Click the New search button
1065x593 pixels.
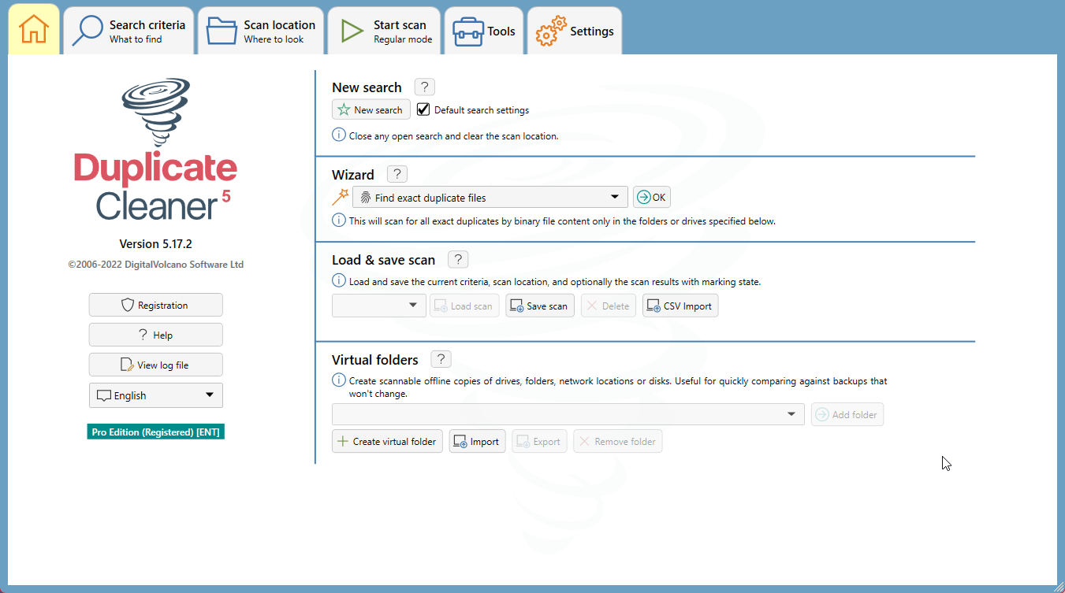pos(371,110)
